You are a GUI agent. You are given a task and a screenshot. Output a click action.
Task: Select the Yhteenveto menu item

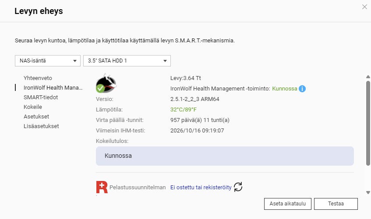(38, 78)
